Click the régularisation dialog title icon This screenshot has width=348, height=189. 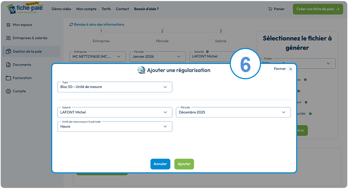(141, 70)
